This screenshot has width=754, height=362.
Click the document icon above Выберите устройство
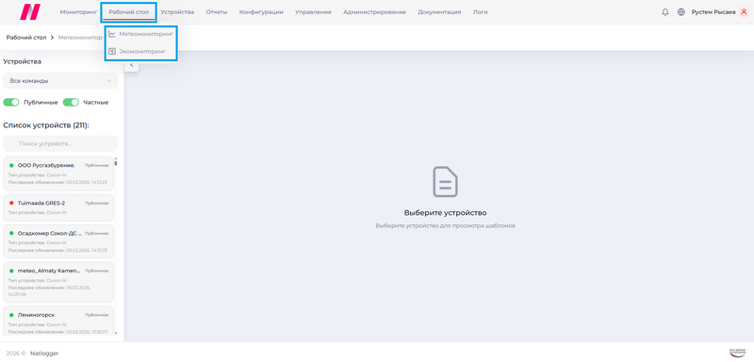445,182
